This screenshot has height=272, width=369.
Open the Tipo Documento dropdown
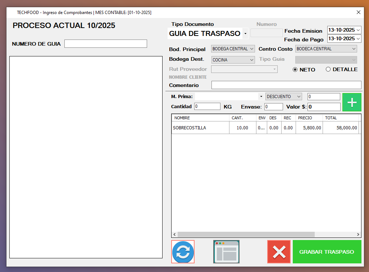(245, 33)
